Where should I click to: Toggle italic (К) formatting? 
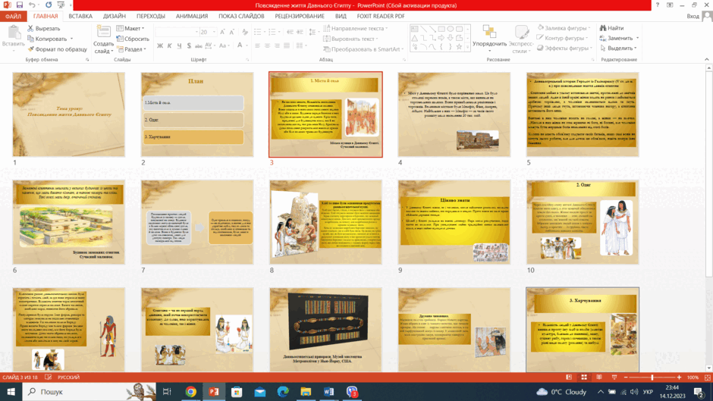point(169,45)
